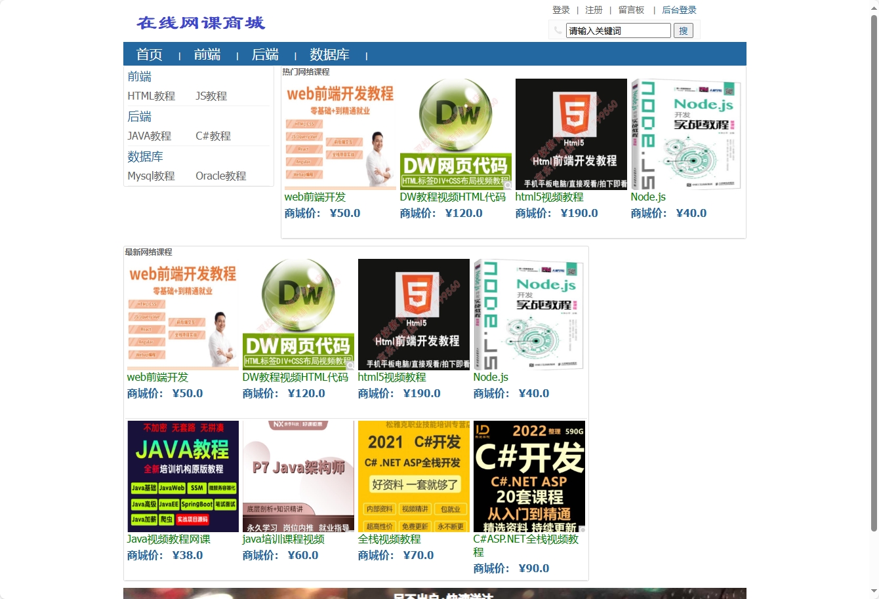879x599 pixels.
Task: Click the phone icon beside search box
Action: (x=558, y=30)
